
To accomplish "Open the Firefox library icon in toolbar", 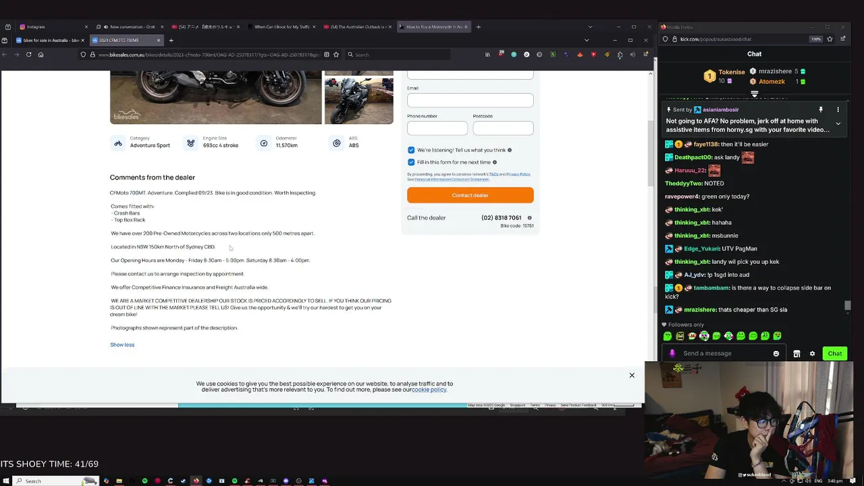I will click(x=487, y=55).
